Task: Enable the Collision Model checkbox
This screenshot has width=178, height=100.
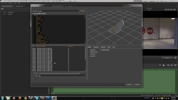Action: (x=89, y=52)
